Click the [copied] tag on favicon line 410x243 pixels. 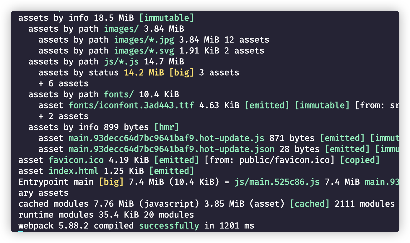[x=360, y=160]
